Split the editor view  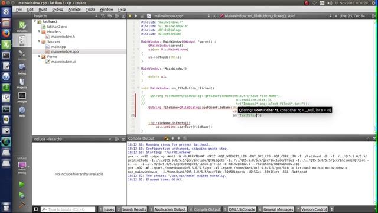coord(373,16)
